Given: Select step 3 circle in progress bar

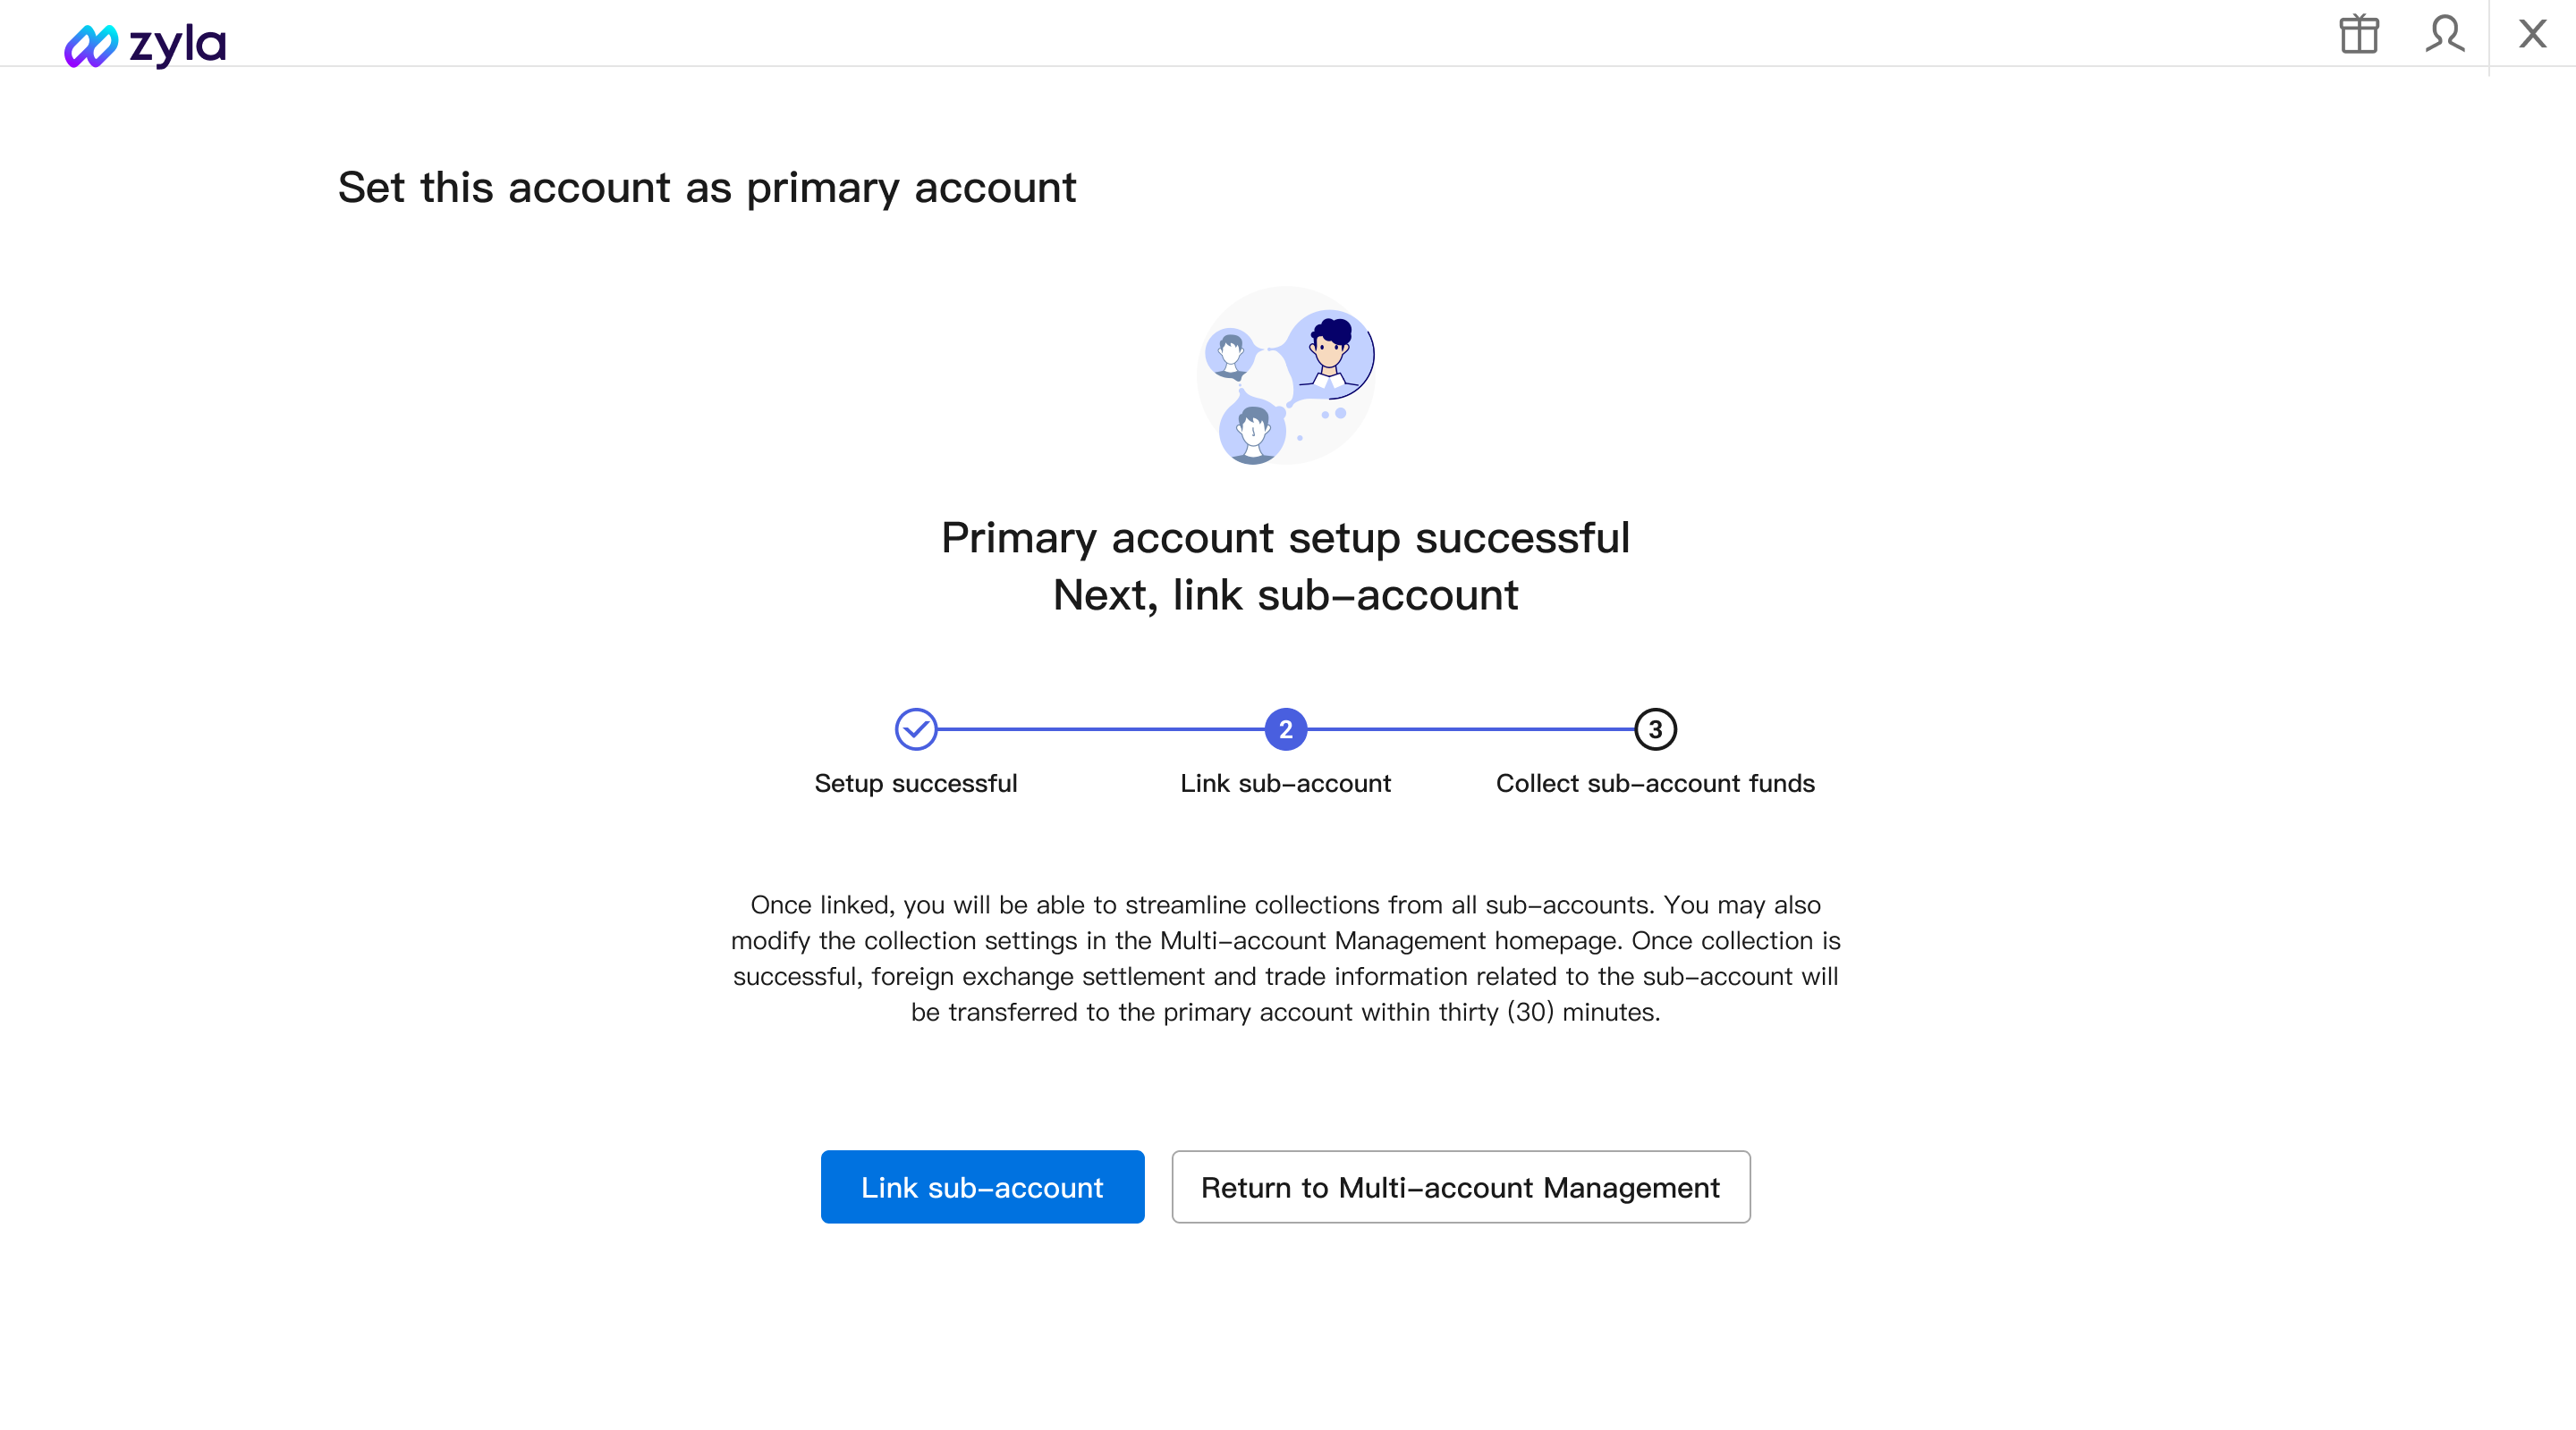Looking at the screenshot, I should point(1655,729).
